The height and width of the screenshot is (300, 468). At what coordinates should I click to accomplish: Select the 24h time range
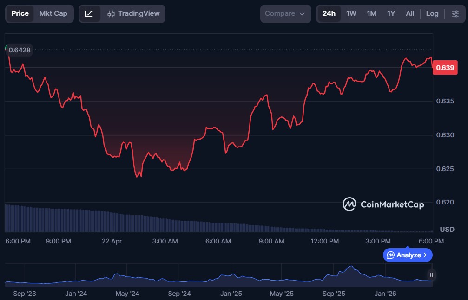point(329,13)
